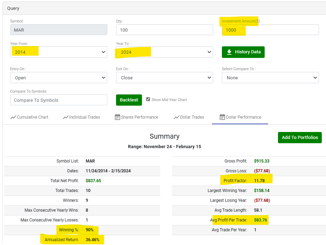
Task: Click the dates range 11/24/2014 - 2/15/2024
Action: pyautogui.click(x=108, y=171)
